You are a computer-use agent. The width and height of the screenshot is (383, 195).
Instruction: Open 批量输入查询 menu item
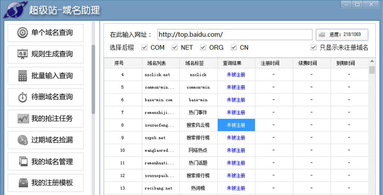point(46,76)
